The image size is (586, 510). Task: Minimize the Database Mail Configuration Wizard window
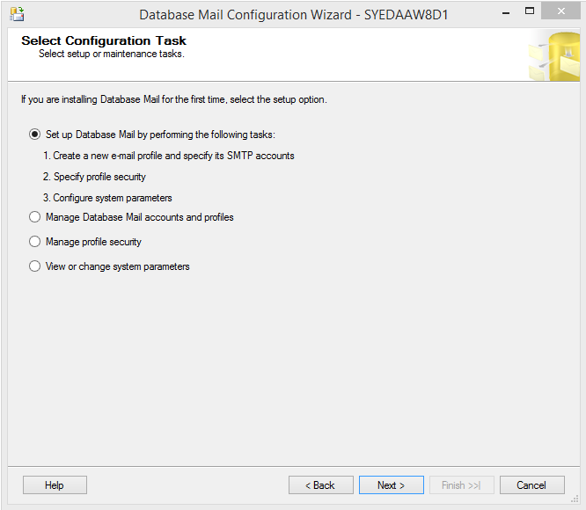pos(505,11)
